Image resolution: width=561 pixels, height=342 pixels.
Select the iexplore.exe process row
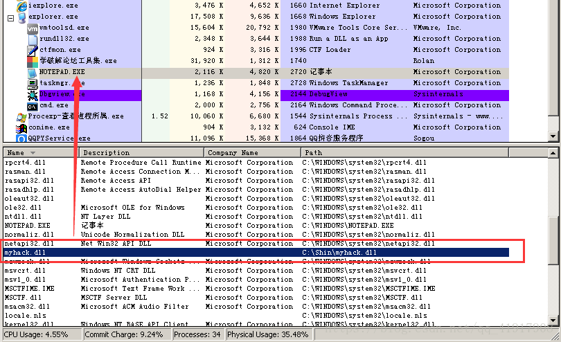256,6
